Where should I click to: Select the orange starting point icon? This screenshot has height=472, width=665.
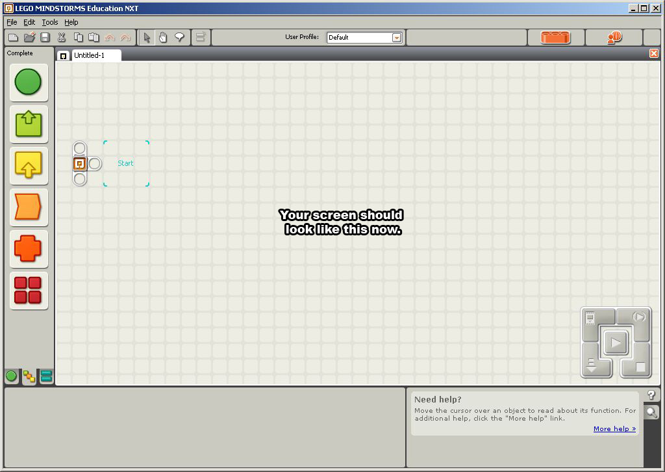click(80, 163)
